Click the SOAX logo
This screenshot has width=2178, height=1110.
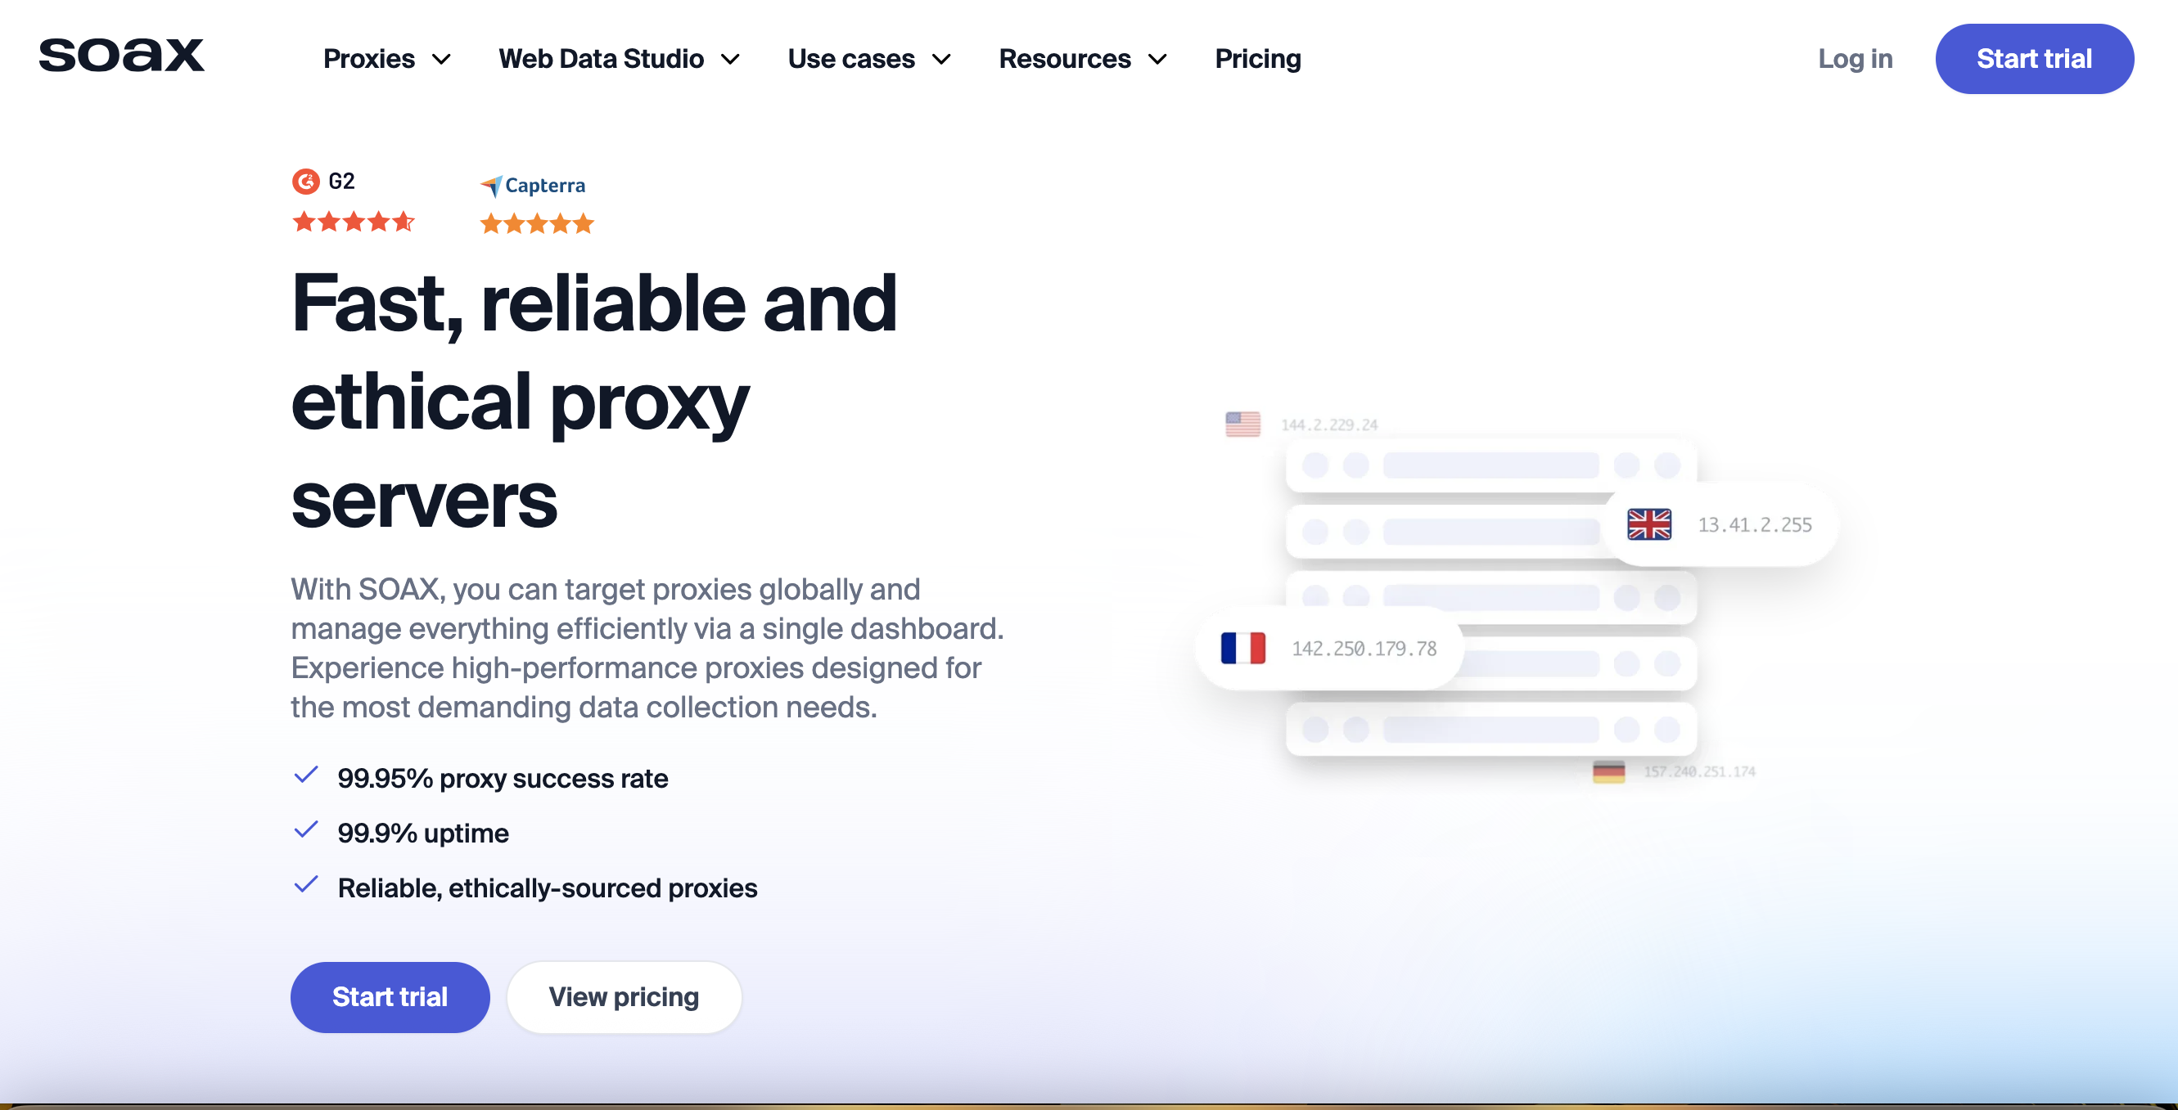tap(122, 56)
